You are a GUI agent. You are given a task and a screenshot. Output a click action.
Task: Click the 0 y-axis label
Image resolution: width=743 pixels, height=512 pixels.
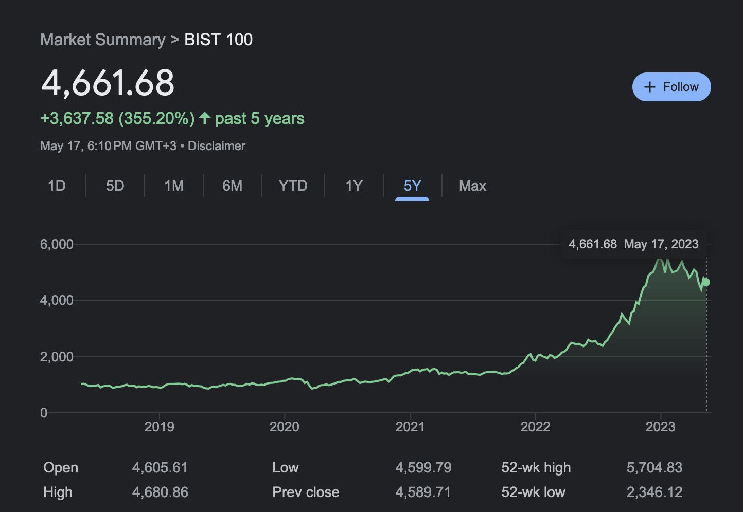click(x=44, y=413)
